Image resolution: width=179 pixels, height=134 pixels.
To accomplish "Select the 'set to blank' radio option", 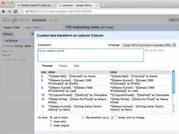I will point(51,117).
